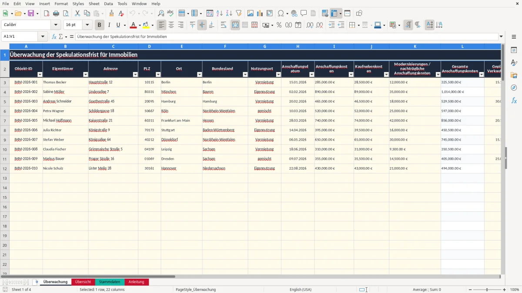Open the Data menu
The height and width of the screenshot is (293, 522).
click(108, 3)
